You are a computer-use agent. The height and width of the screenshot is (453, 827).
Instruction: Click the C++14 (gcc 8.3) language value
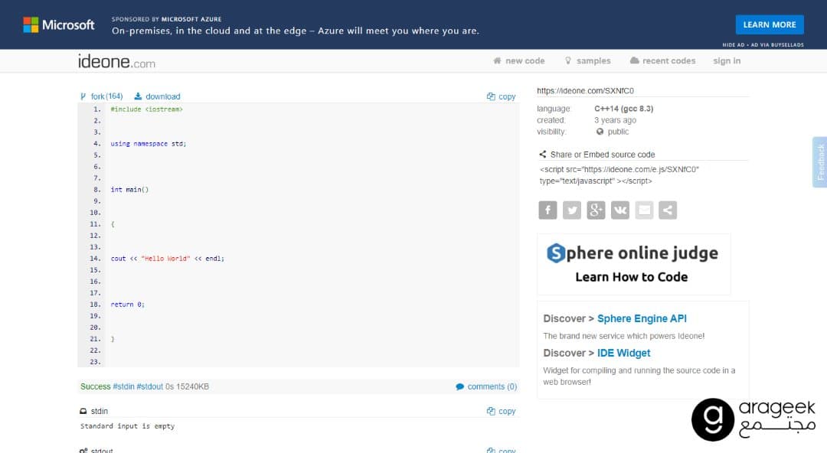[x=624, y=109]
